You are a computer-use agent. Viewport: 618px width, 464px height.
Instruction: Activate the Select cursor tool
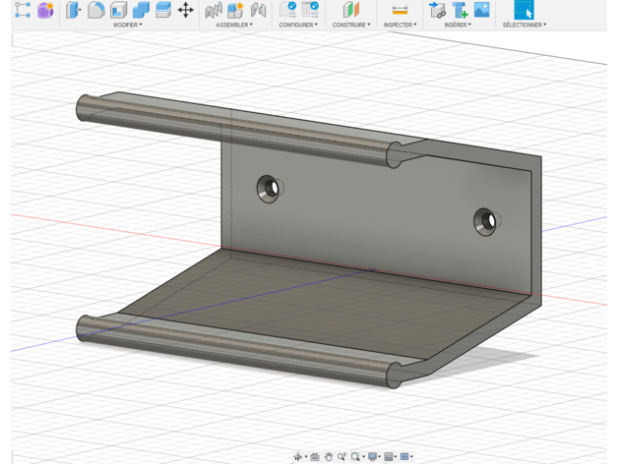click(x=524, y=10)
